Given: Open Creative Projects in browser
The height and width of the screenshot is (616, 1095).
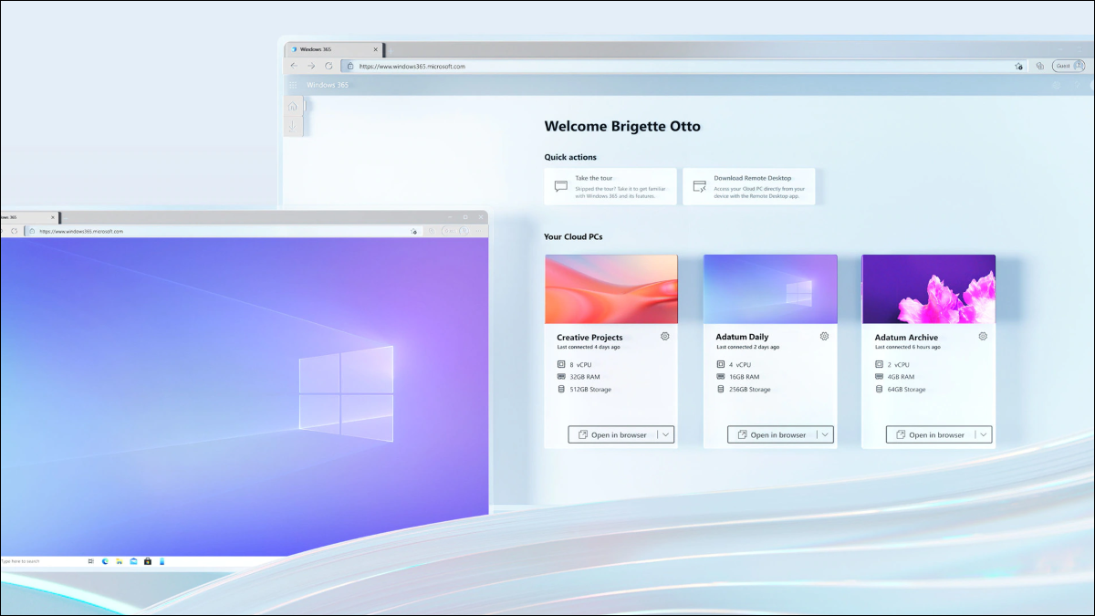Looking at the screenshot, I should click(612, 435).
